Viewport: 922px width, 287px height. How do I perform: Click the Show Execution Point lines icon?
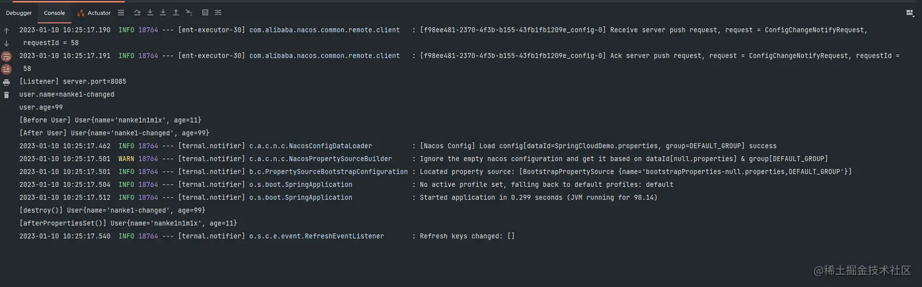click(x=121, y=13)
